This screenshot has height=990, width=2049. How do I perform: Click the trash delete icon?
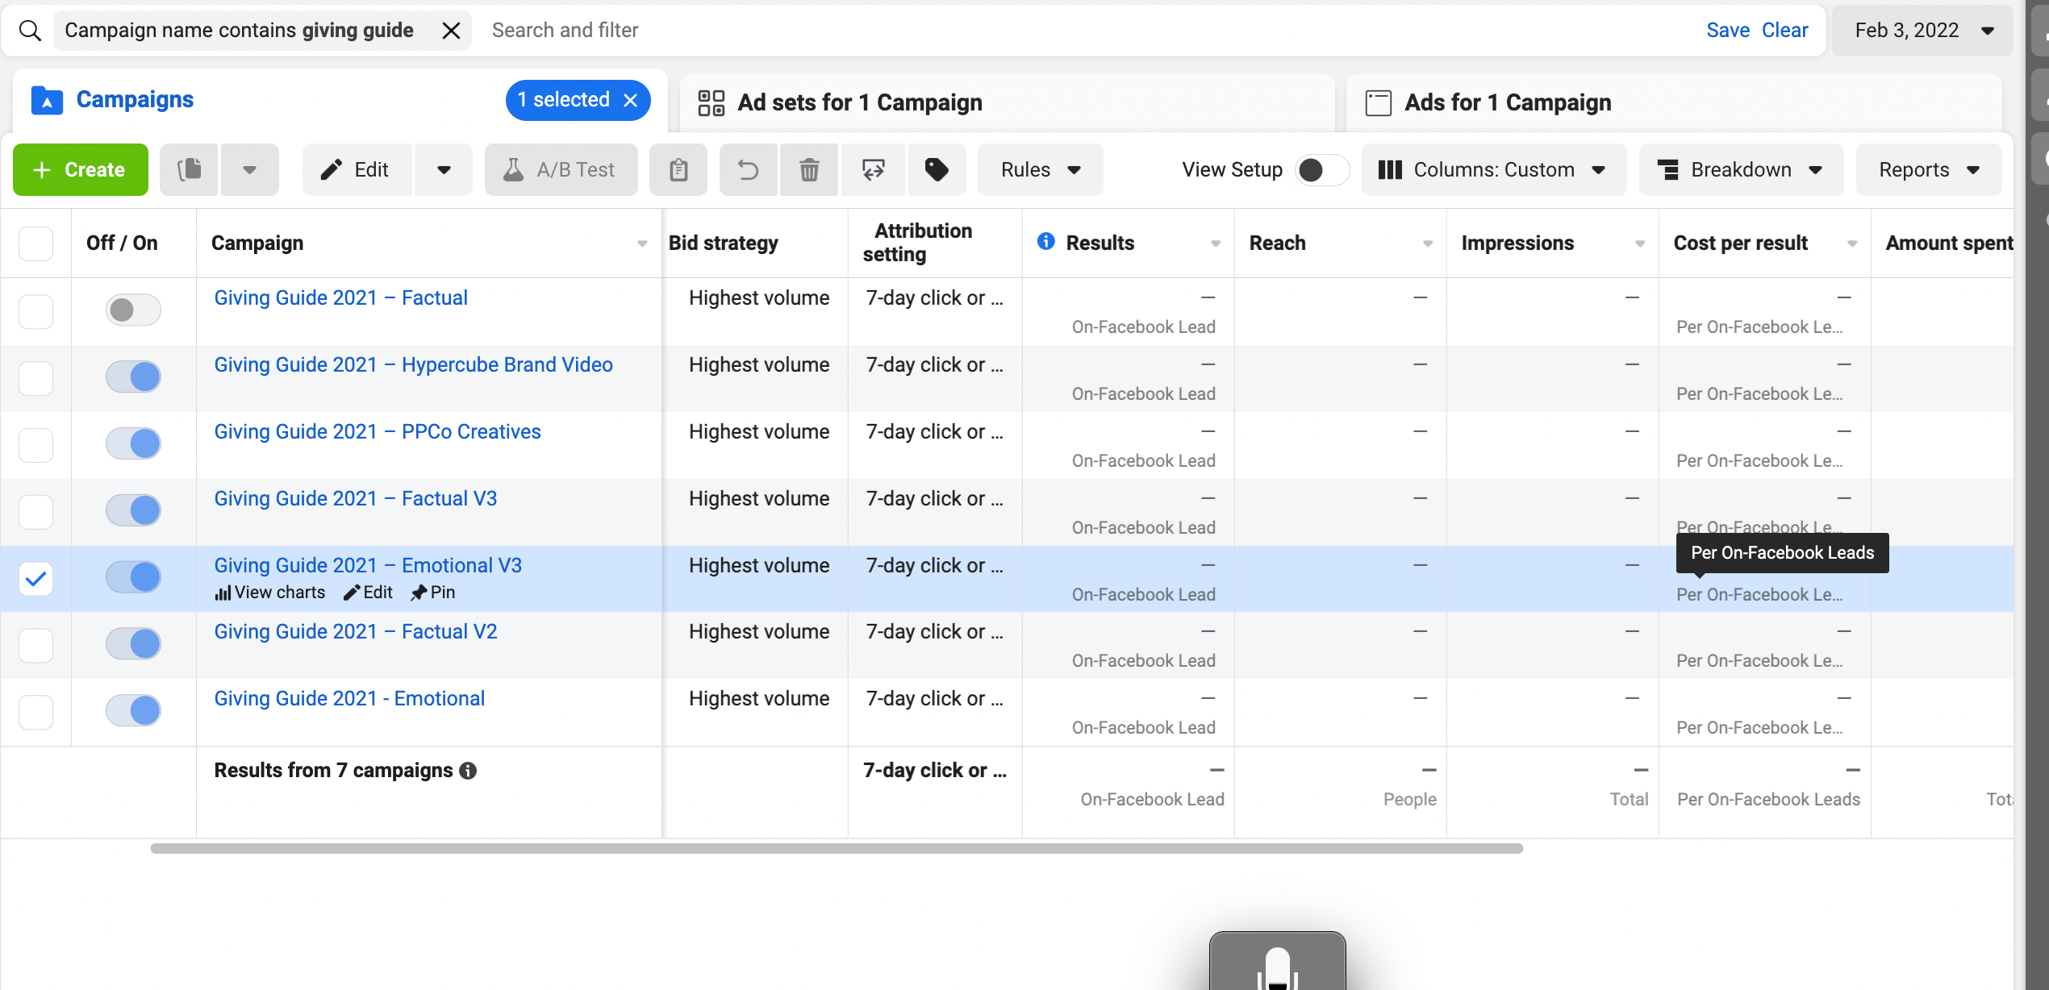809,170
